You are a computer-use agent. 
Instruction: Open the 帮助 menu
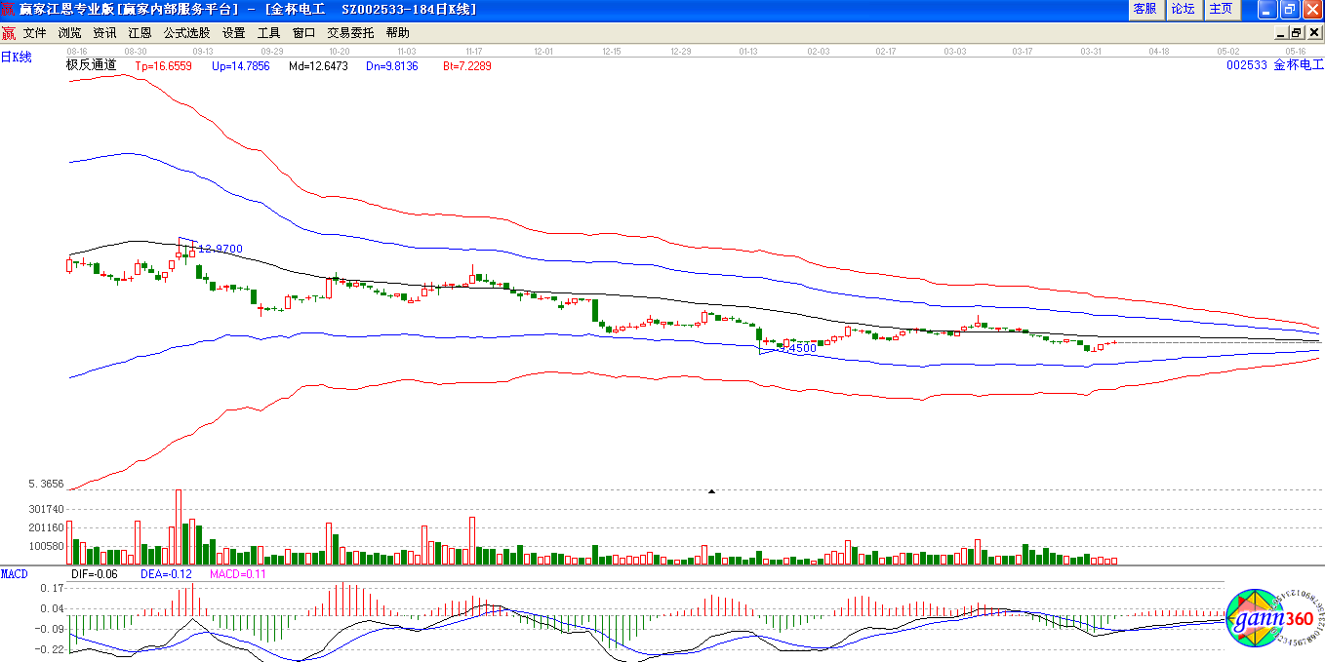[398, 32]
